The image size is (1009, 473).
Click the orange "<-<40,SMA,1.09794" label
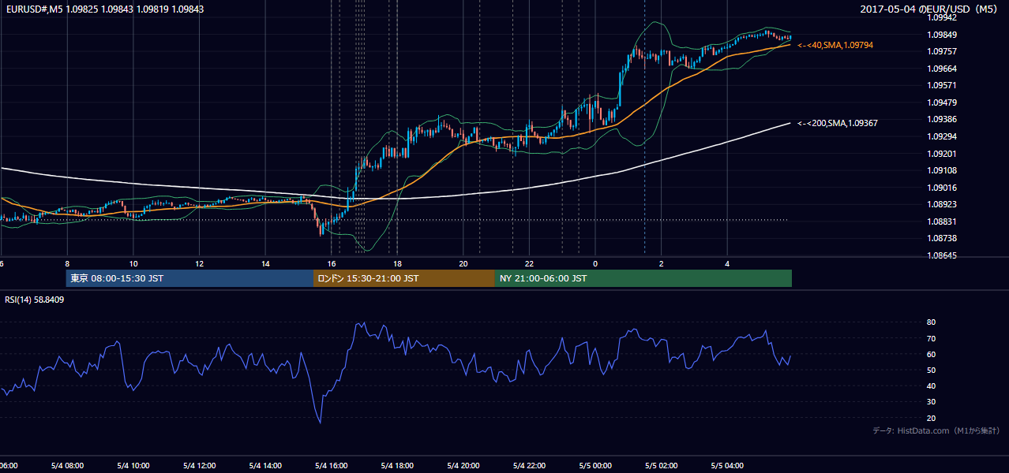[835, 46]
